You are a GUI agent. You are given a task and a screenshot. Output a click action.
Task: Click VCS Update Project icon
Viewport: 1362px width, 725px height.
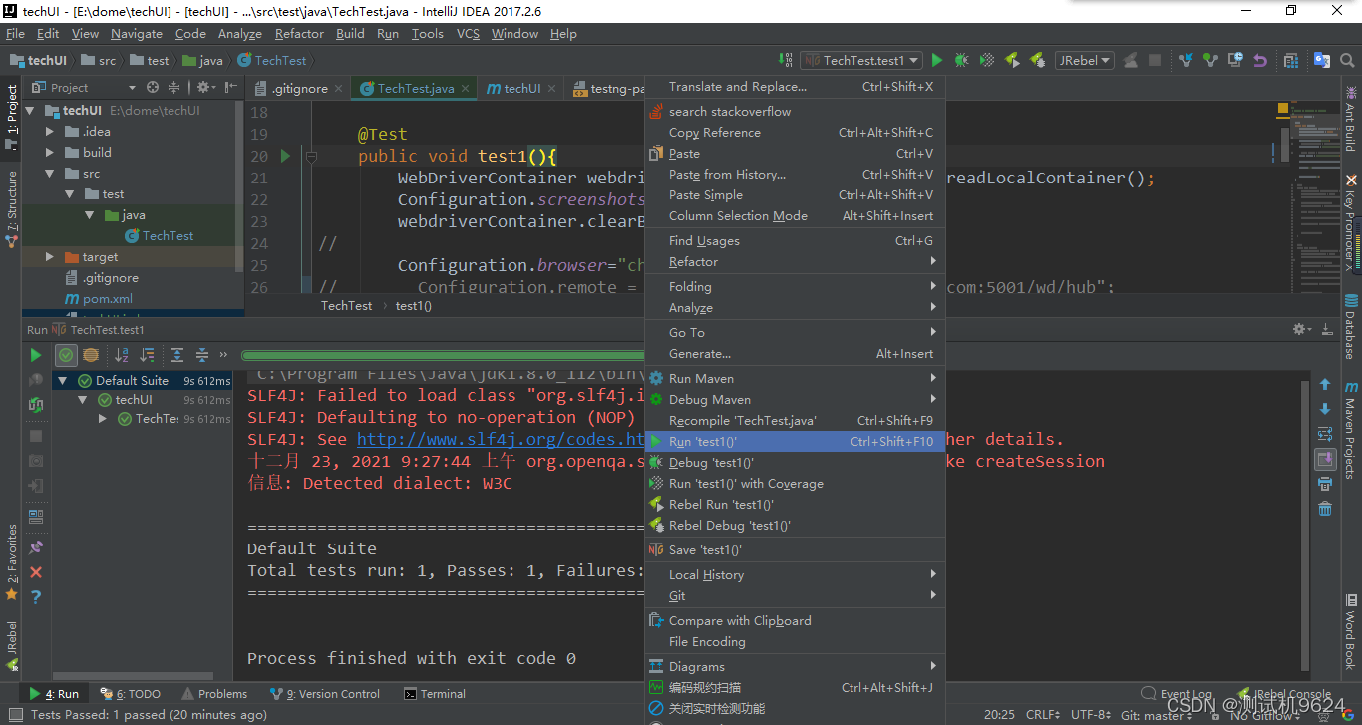1186,61
